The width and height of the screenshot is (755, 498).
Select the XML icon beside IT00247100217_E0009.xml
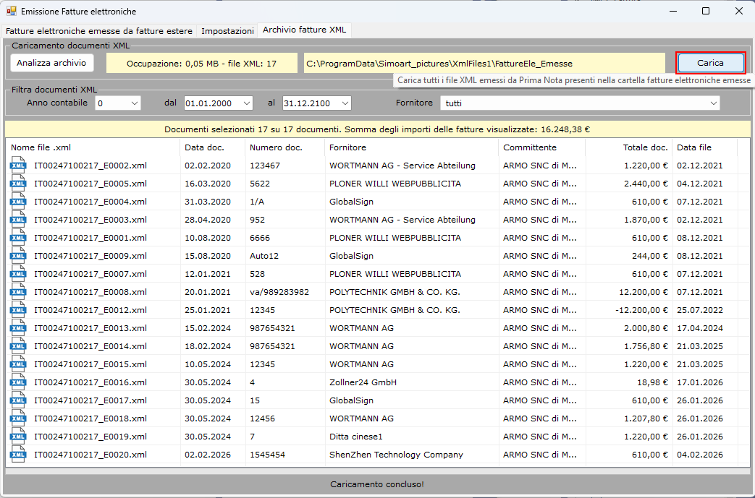click(17, 256)
